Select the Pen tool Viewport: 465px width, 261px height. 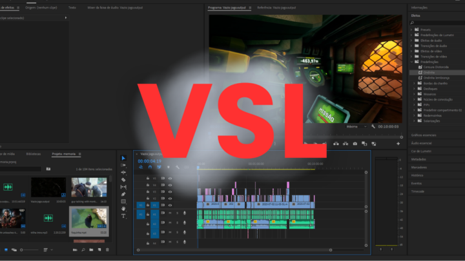click(x=123, y=194)
